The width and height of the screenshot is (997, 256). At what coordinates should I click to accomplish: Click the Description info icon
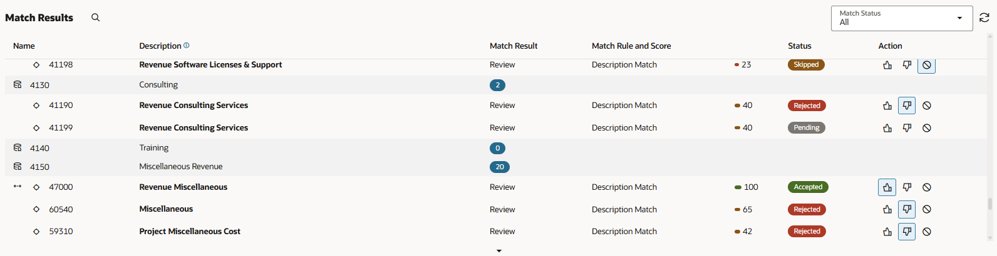click(x=187, y=46)
